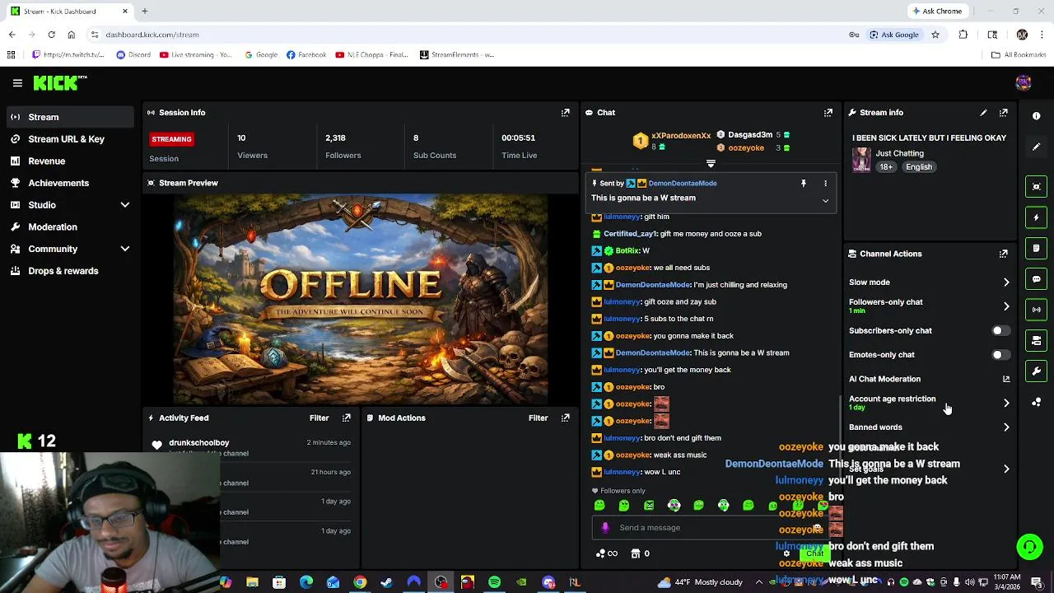Open the Activity Feed Filter dropdown

point(319,418)
